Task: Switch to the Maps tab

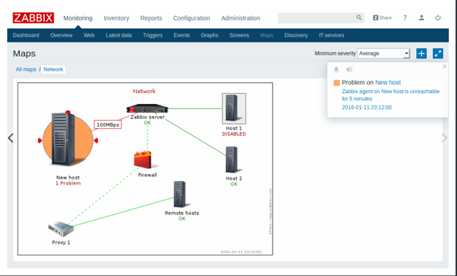Action: (267, 35)
